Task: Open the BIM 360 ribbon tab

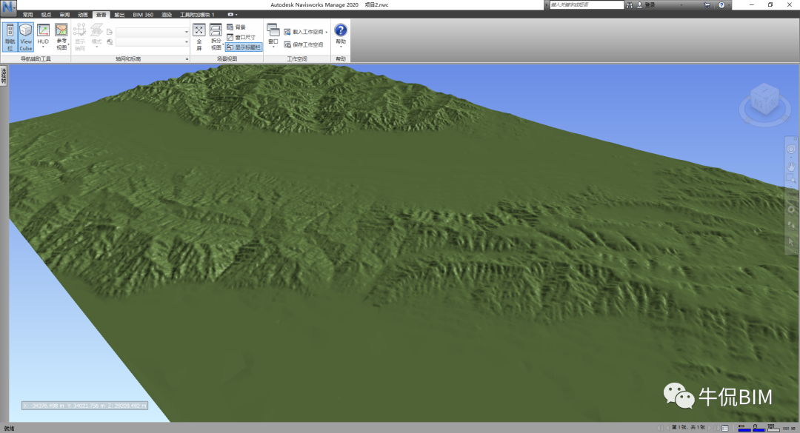Action: (x=143, y=15)
